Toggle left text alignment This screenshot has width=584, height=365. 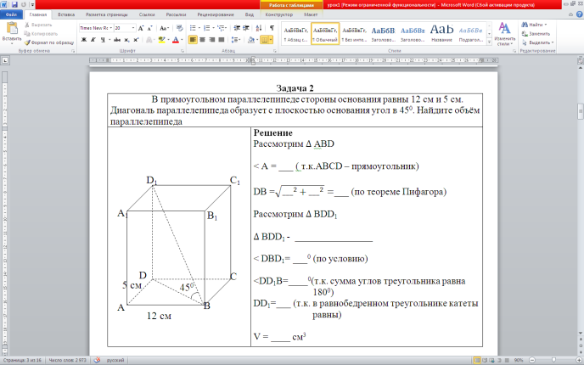[194, 39]
